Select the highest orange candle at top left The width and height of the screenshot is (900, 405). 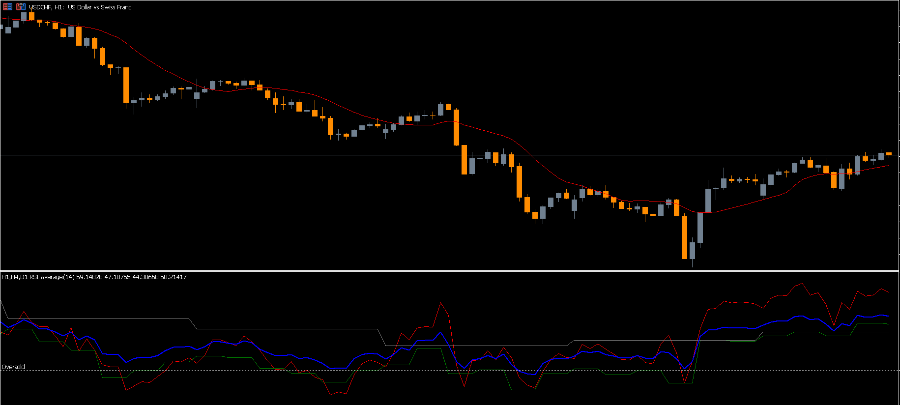[31, 16]
